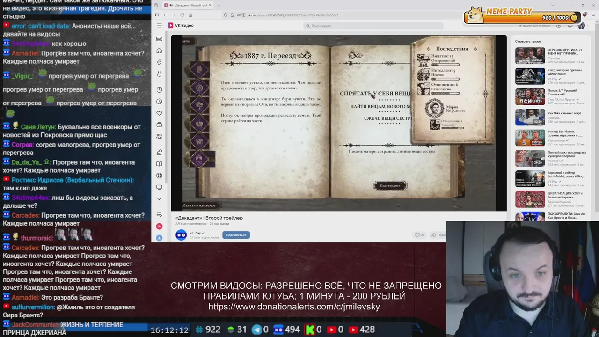The height and width of the screenshot is (337, 599).
Task: Open My Videos sidebar icon
Action: point(159,125)
